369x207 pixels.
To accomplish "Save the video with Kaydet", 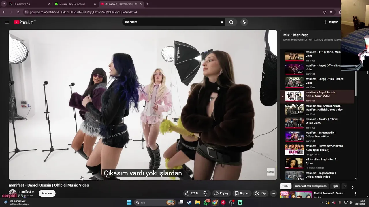I will [242, 193].
